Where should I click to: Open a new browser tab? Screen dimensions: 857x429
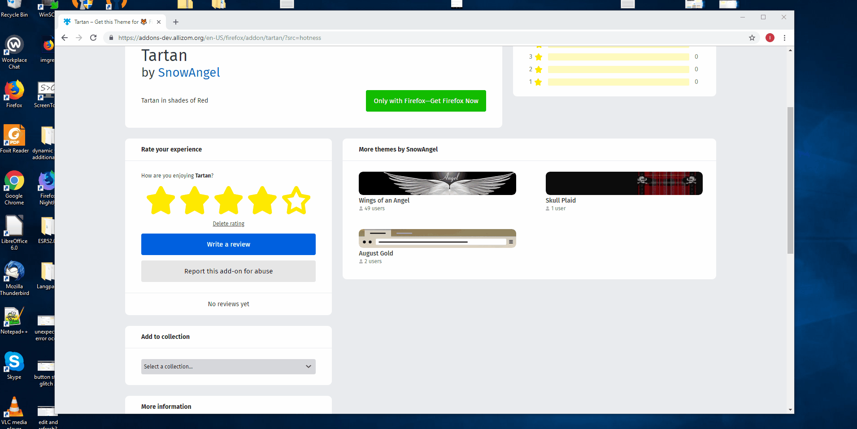(x=176, y=22)
